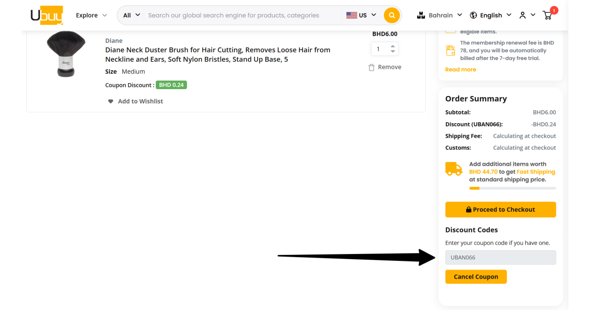The image size is (590, 310).
Task: Click the UBAN066 coupon code field
Action: 500,257
